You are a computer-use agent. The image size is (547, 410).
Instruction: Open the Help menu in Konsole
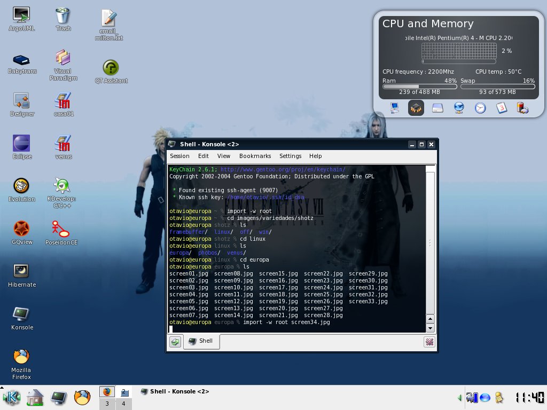(x=315, y=156)
